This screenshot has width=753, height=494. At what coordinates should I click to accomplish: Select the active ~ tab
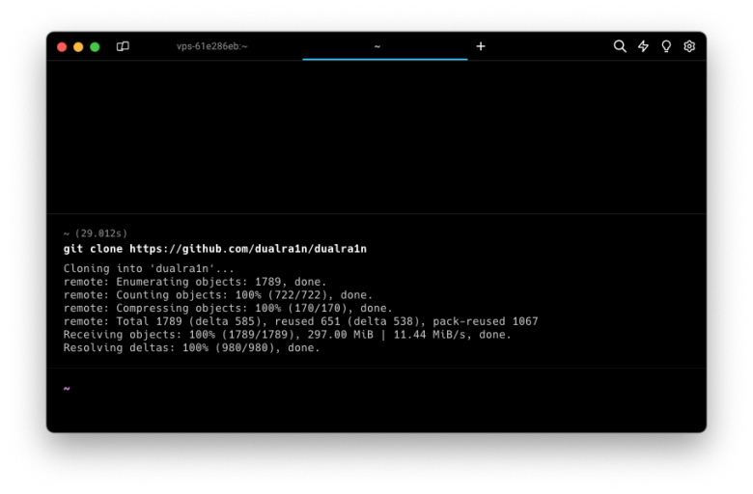click(x=384, y=46)
